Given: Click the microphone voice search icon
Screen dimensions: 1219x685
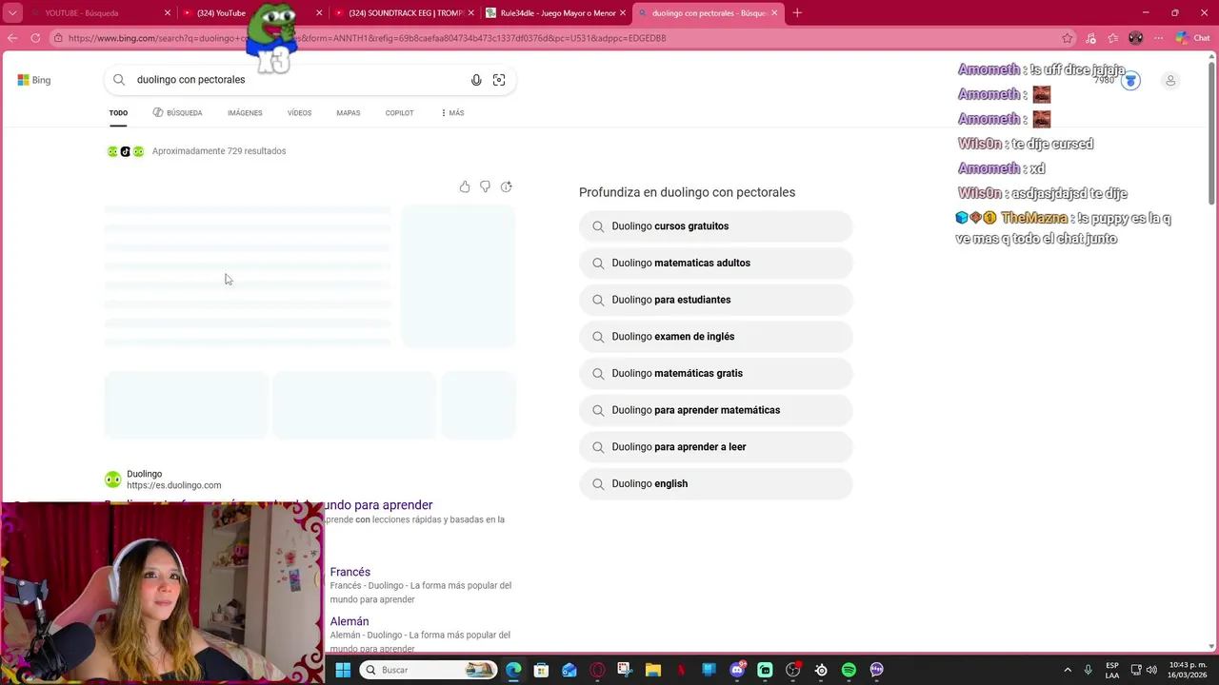Looking at the screenshot, I should click(476, 80).
